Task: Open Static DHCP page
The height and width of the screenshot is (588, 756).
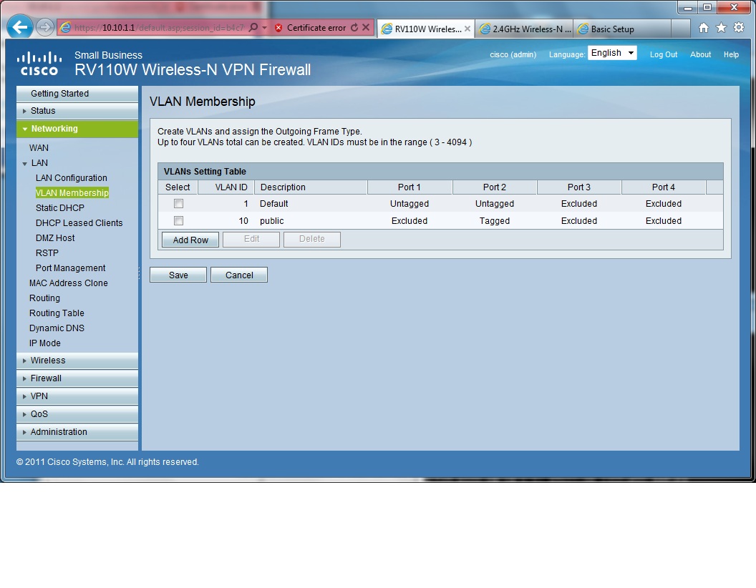Action: click(60, 207)
